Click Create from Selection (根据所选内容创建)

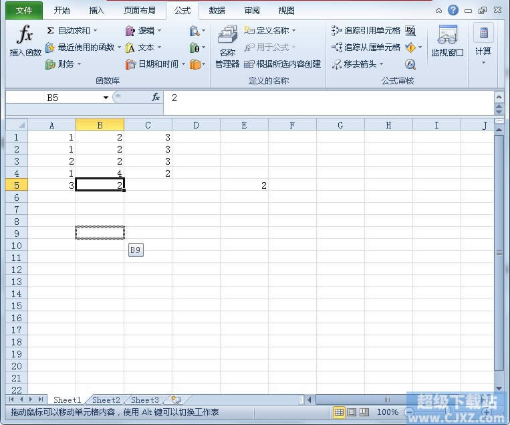(x=282, y=64)
